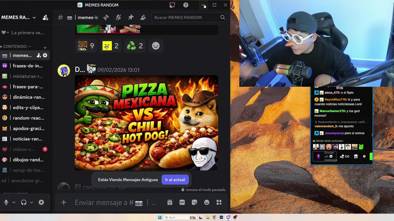
Task: Go to the apodos-graci... channel
Action: point(25,128)
